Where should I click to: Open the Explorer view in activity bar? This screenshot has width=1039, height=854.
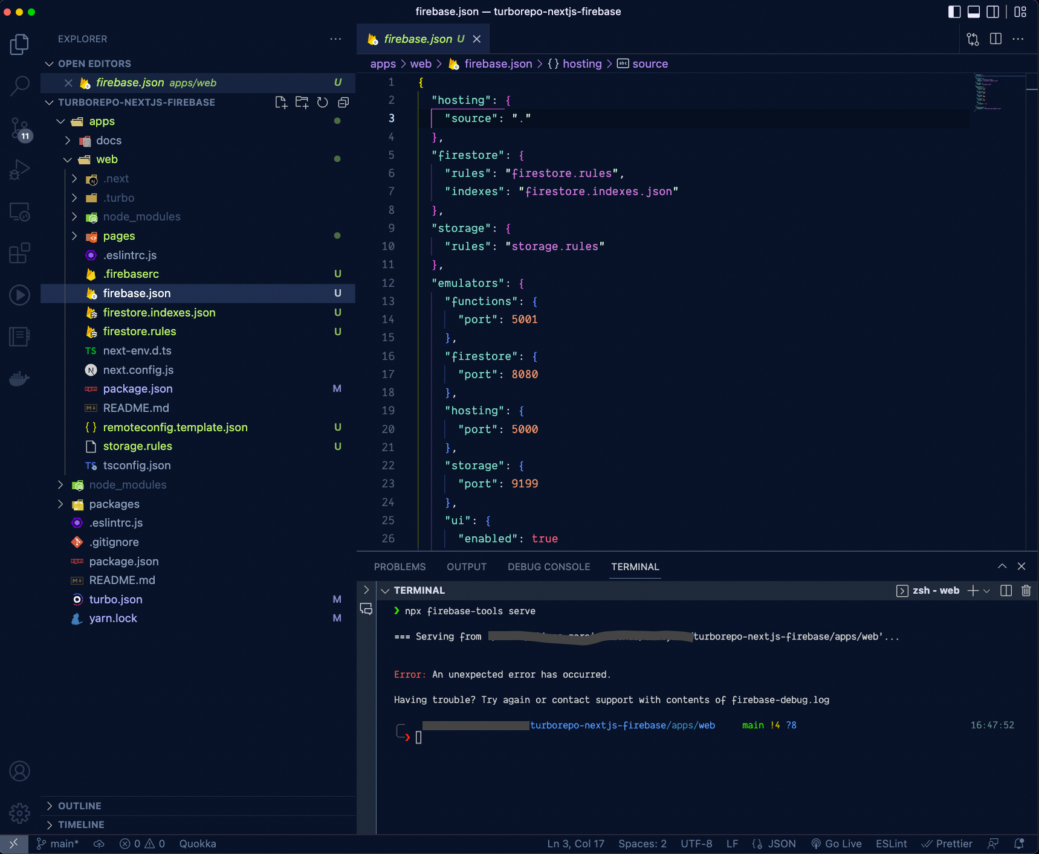point(19,44)
